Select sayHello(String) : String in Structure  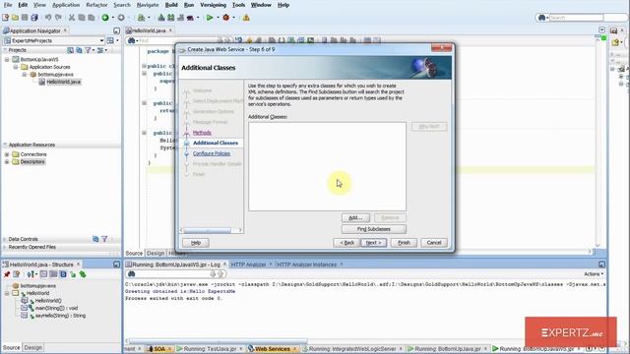(x=60, y=316)
